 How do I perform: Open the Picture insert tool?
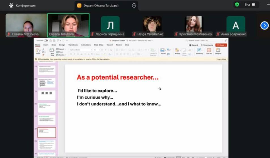[x=163, y=51]
